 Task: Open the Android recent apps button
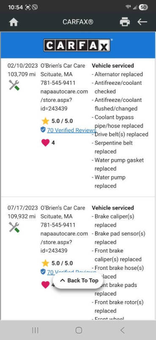(x=35, y=330)
